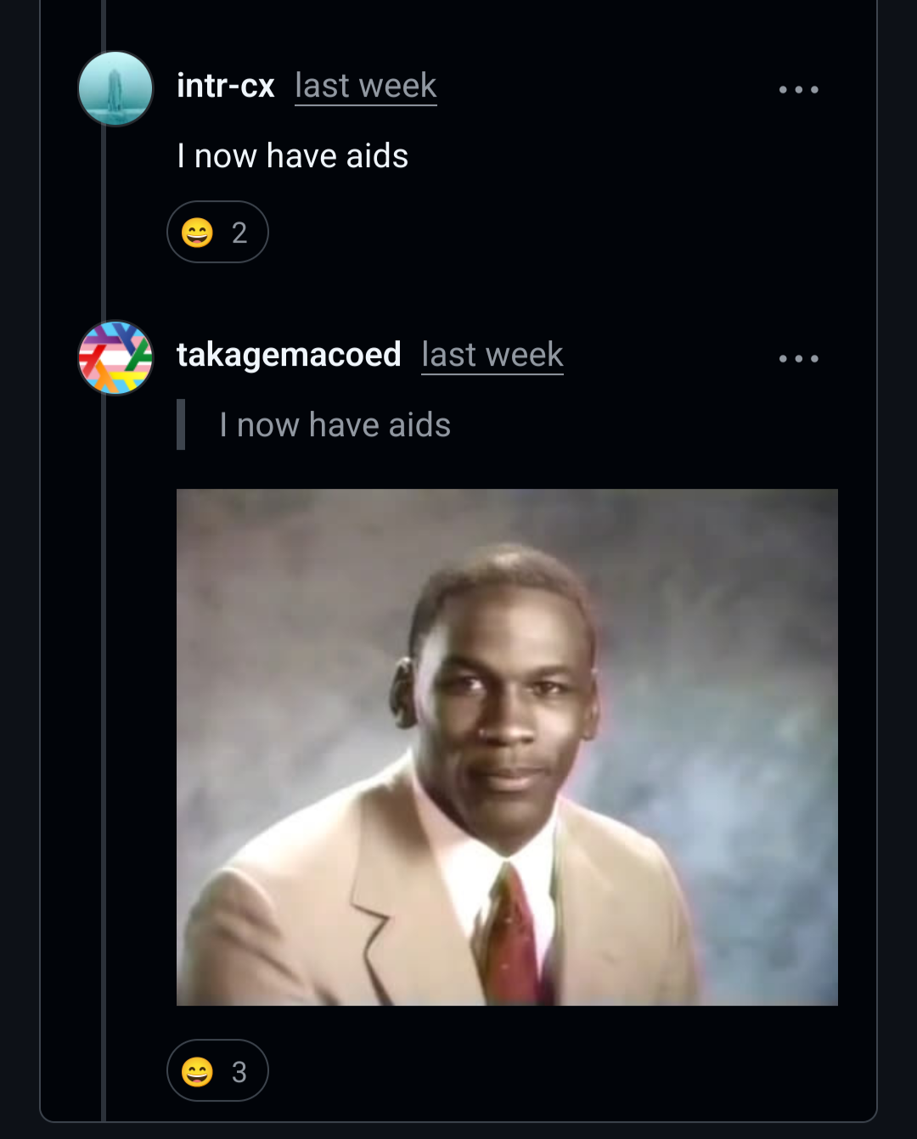Toggle the grinning reaction showing count 2
This screenshot has width=917, height=1139.
tap(217, 232)
